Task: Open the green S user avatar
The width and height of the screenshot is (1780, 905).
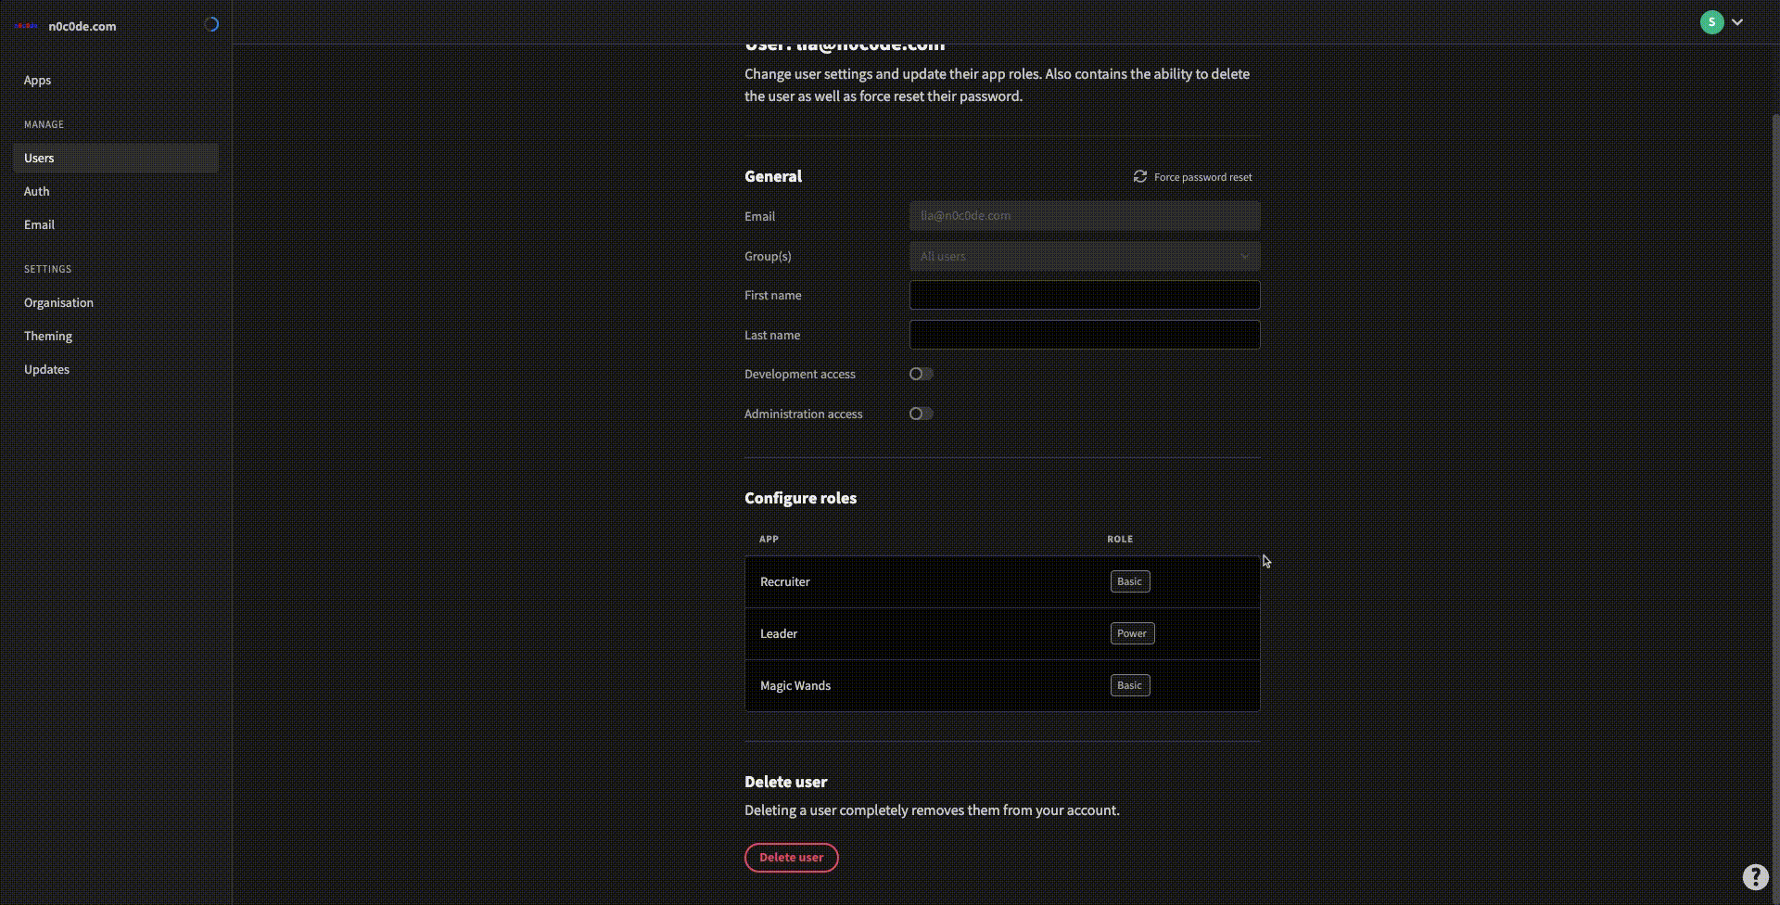Action: [1711, 22]
